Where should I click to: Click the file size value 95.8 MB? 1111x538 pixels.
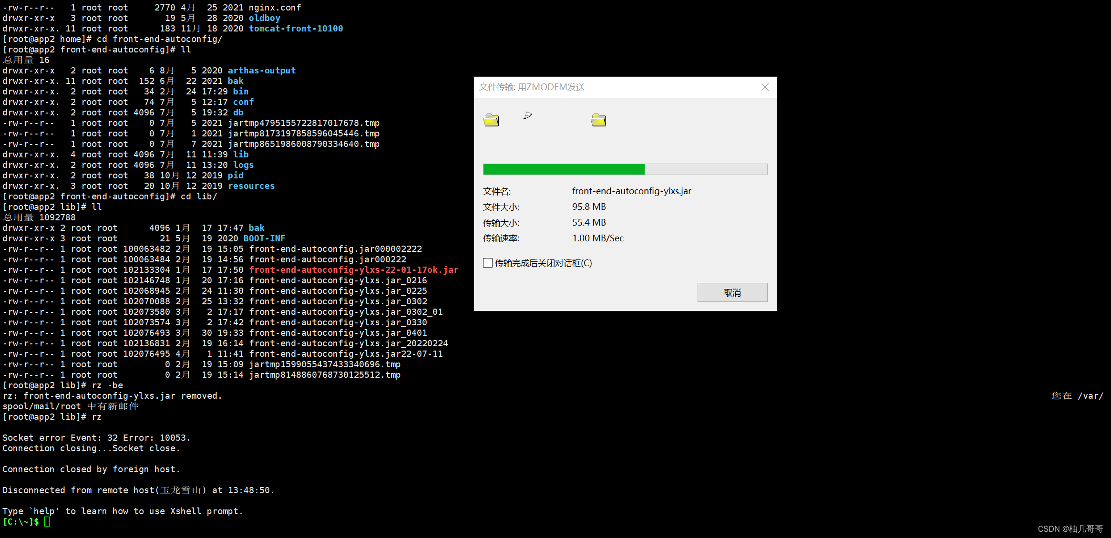pos(589,207)
